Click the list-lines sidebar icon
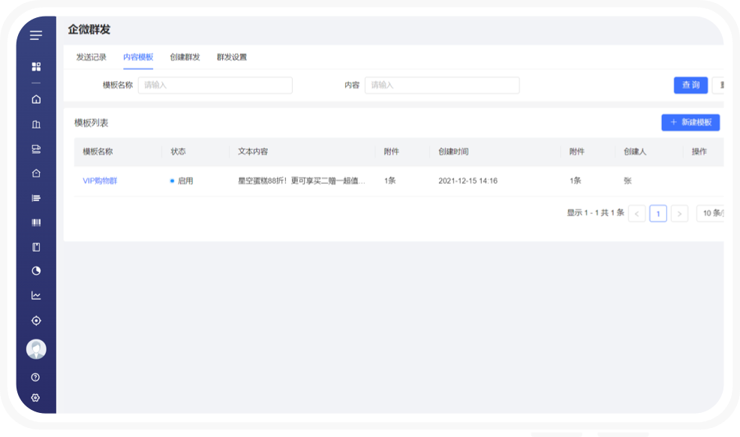 (x=36, y=198)
